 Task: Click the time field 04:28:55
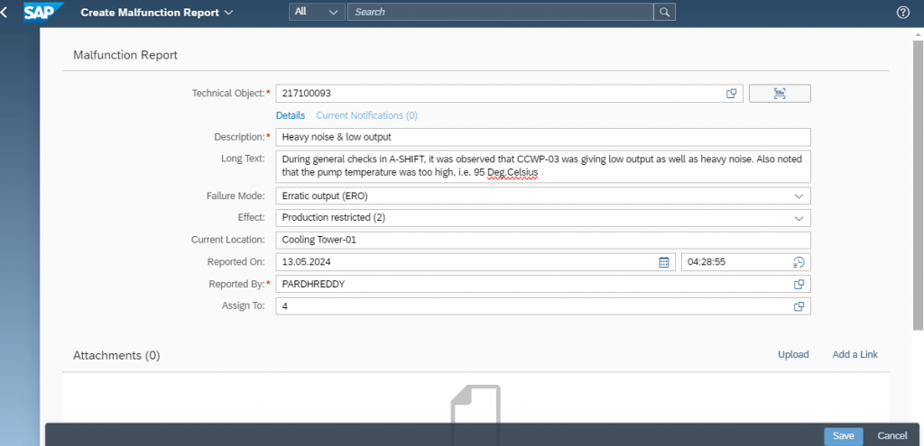click(x=746, y=262)
